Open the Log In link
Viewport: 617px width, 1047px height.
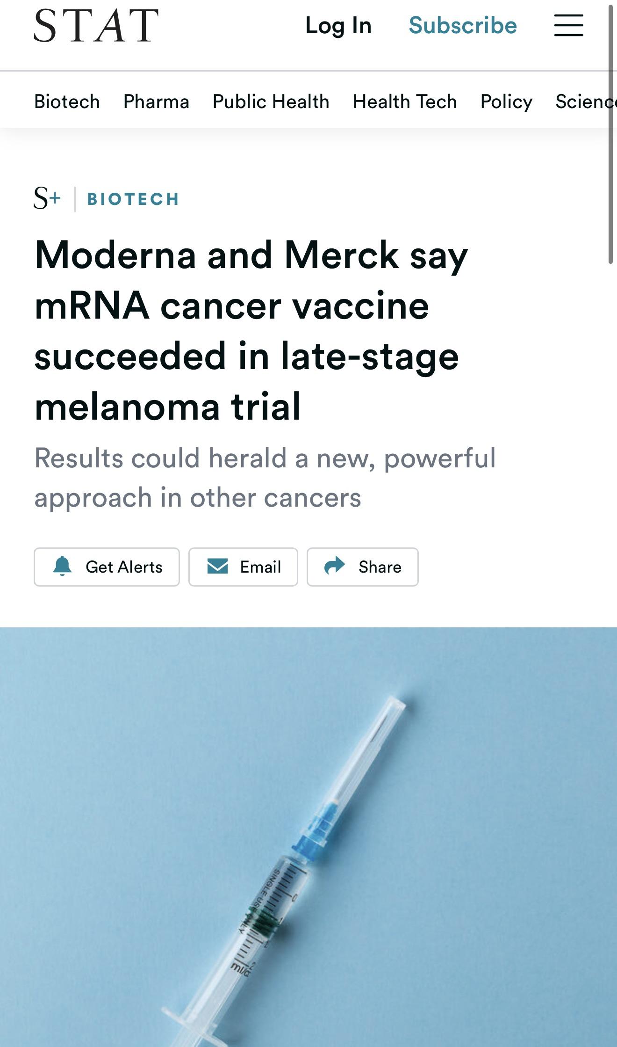click(338, 25)
